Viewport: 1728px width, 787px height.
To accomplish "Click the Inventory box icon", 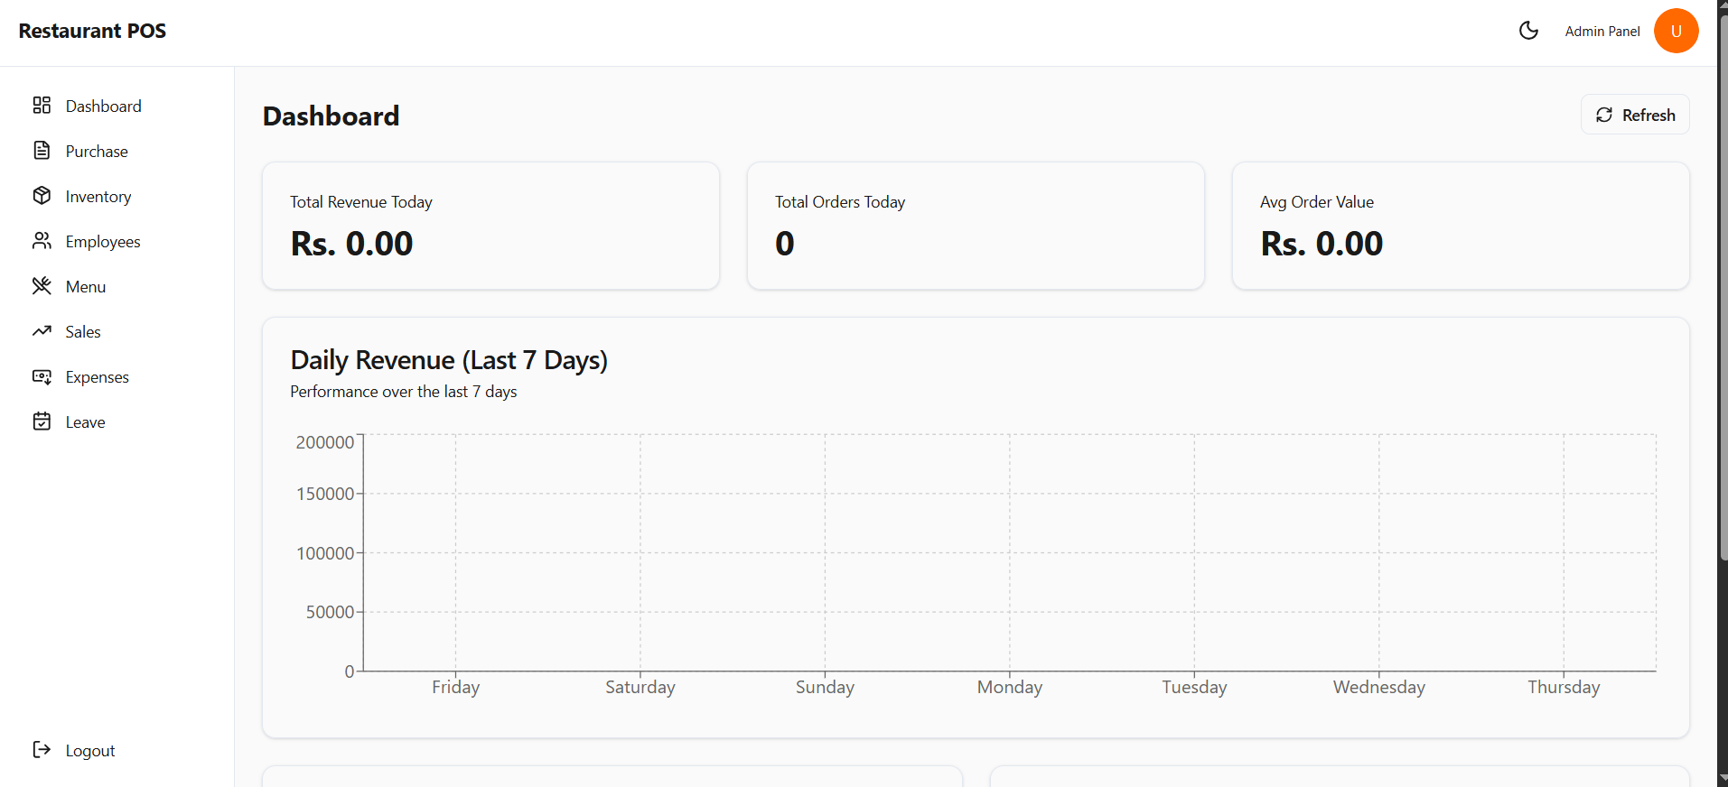I will tap(42, 196).
